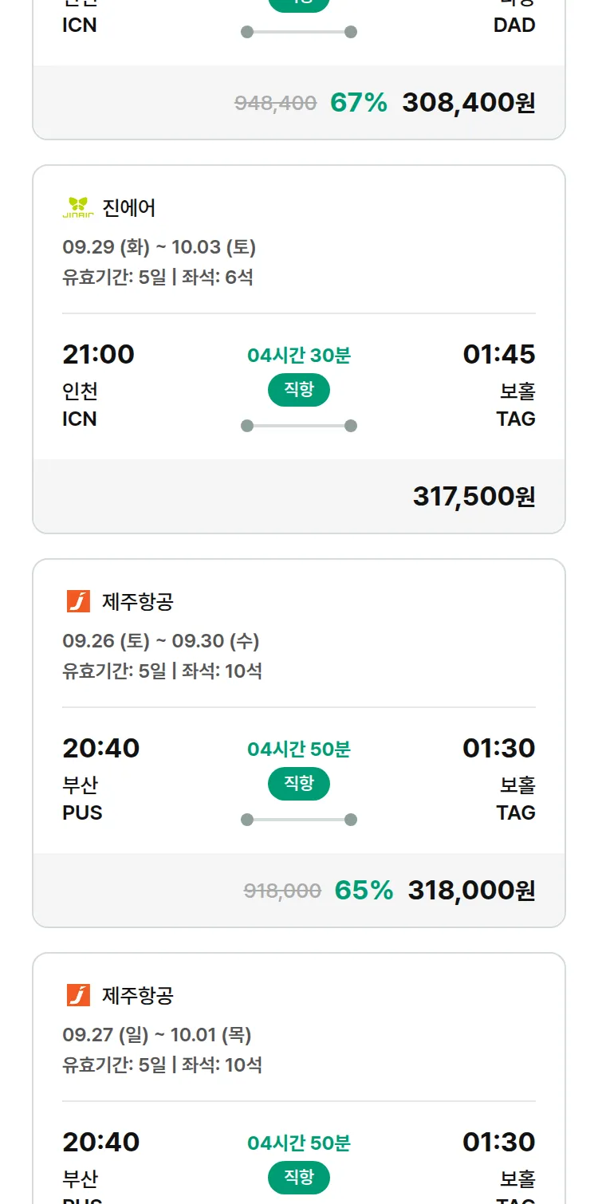The height and width of the screenshot is (1204, 598).
Task: Click dates 09.26 (토) ~ 09.30 (수)
Action: click(161, 641)
